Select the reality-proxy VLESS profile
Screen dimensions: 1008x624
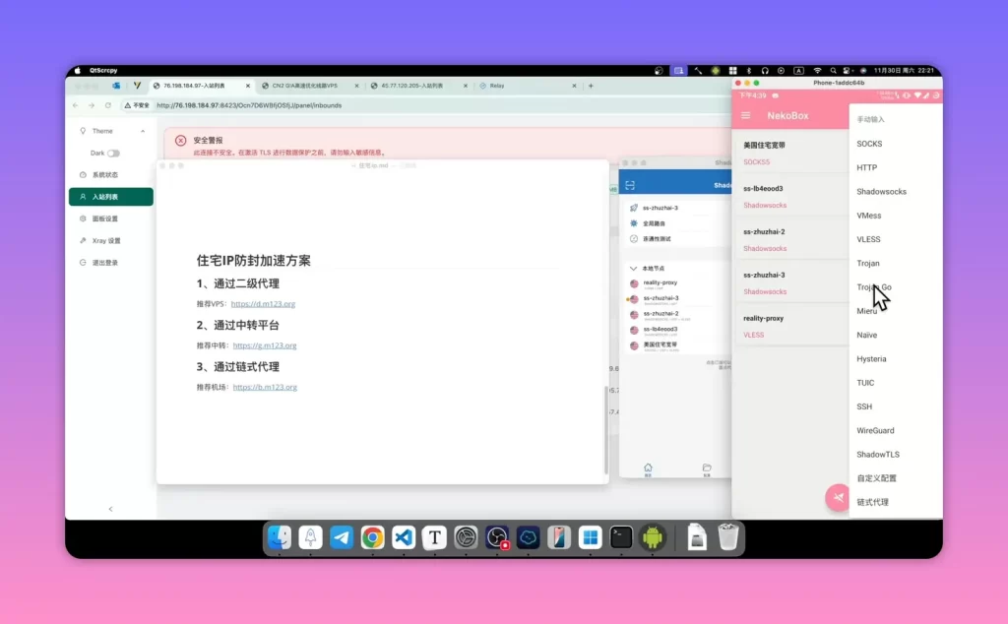pyautogui.click(x=790, y=326)
